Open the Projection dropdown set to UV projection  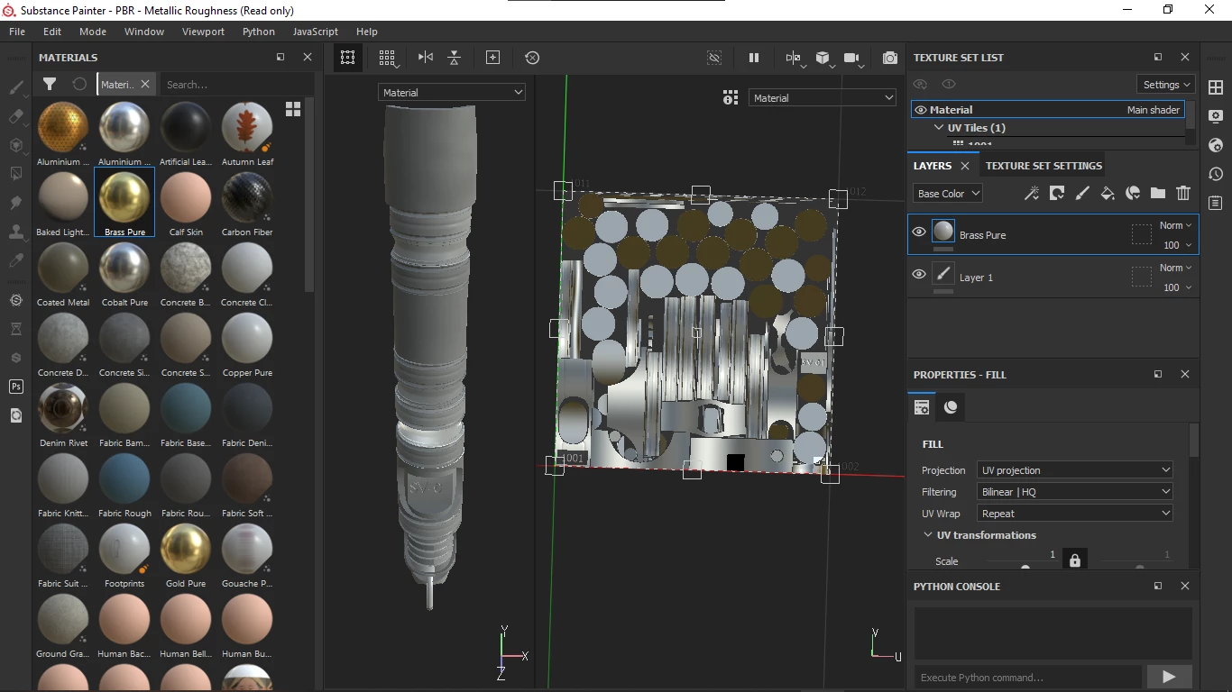pos(1075,470)
